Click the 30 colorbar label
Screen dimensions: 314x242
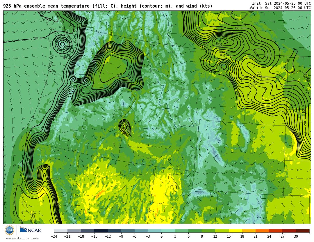pos(296,236)
